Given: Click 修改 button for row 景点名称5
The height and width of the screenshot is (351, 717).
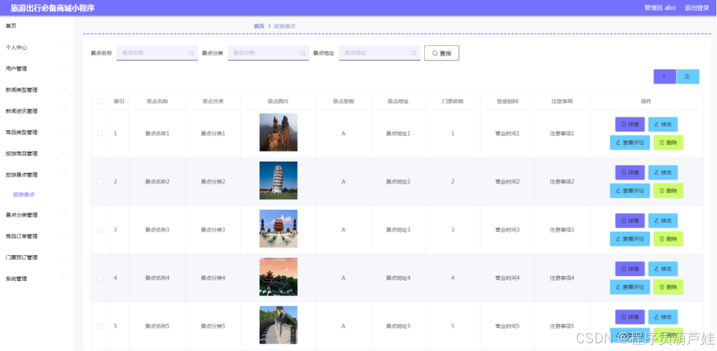Looking at the screenshot, I should point(663,317).
